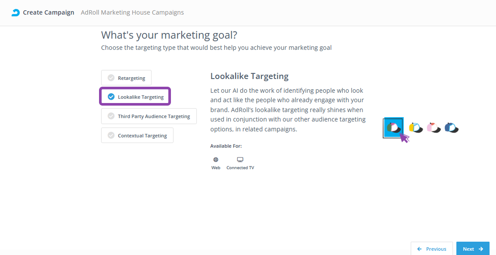
Task: Click the Connected TV label
Action: click(x=240, y=167)
